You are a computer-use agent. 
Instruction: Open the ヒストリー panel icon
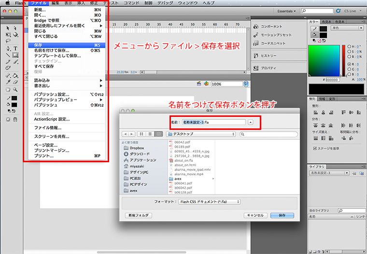point(256,56)
